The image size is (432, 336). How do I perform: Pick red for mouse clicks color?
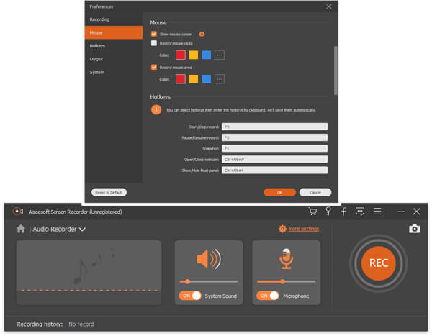point(181,55)
